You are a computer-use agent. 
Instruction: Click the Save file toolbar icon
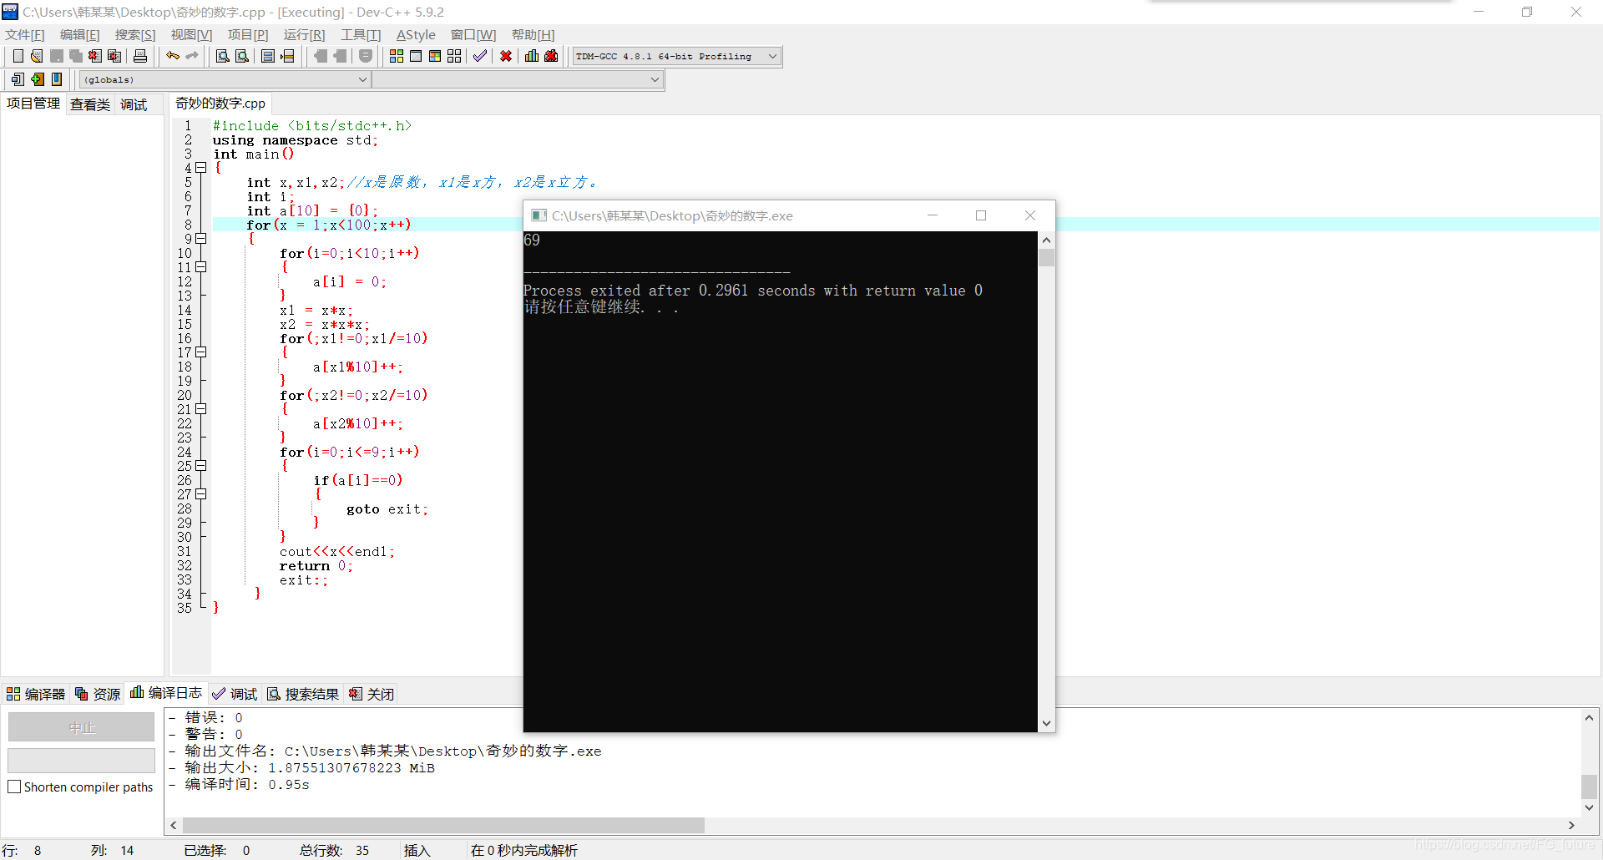[56, 56]
